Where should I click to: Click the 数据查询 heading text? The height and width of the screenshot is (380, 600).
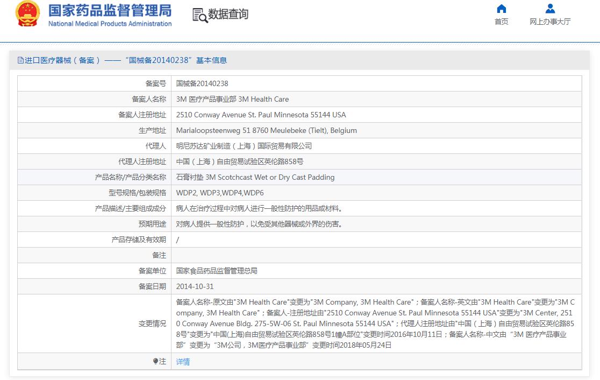point(228,15)
